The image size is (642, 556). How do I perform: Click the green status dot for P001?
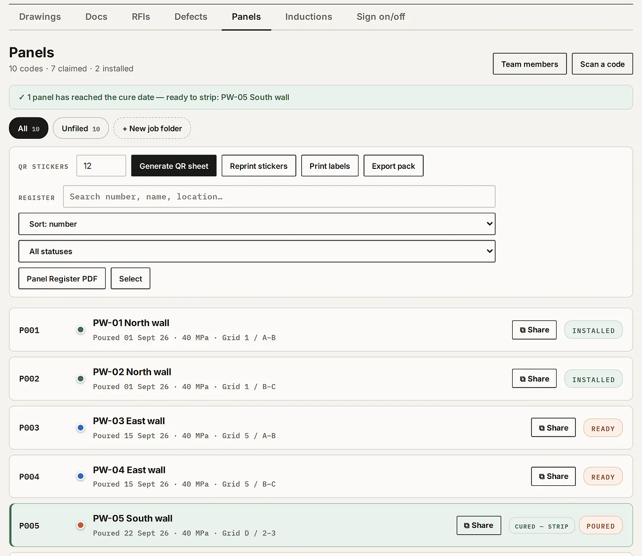(80, 330)
